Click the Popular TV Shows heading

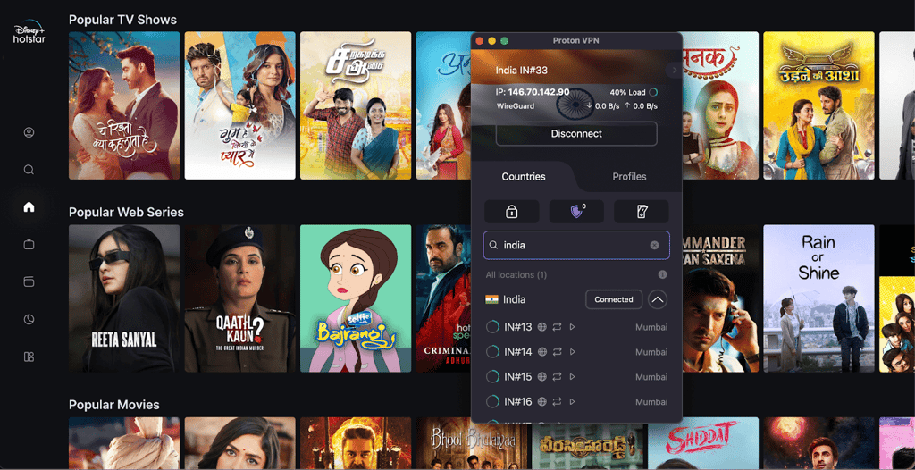[x=122, y=20]
